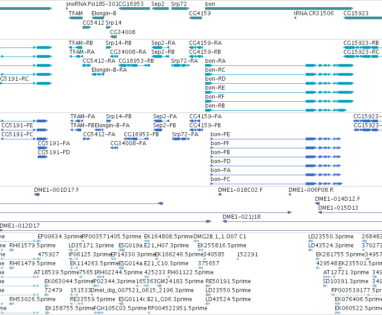Click the bon-PE protein label
Image resolution: width=382 pixels, height=315 pixels.
coord(220,134)
